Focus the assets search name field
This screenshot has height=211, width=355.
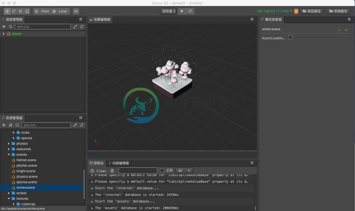[46, 125]
